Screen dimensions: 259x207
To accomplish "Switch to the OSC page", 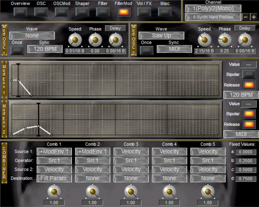I will (x=41, y=12).
